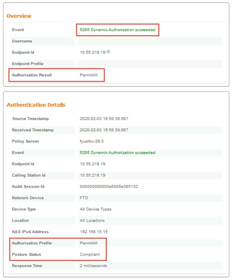Click the 'Authorization Profile' label

coord(32,243)
